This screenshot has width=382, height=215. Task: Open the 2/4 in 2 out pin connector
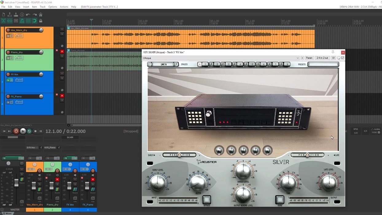(322, 58)
